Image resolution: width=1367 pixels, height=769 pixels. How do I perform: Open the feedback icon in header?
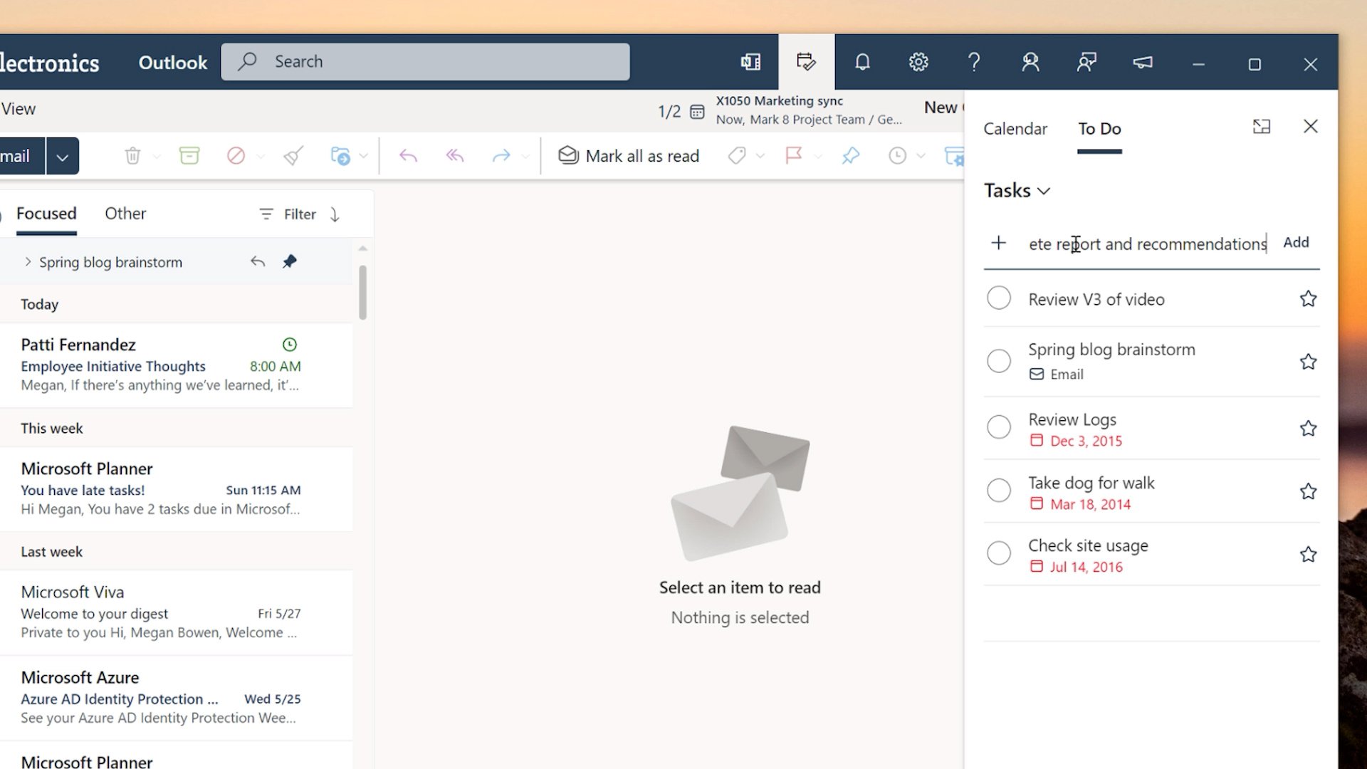pos(1086,62)
